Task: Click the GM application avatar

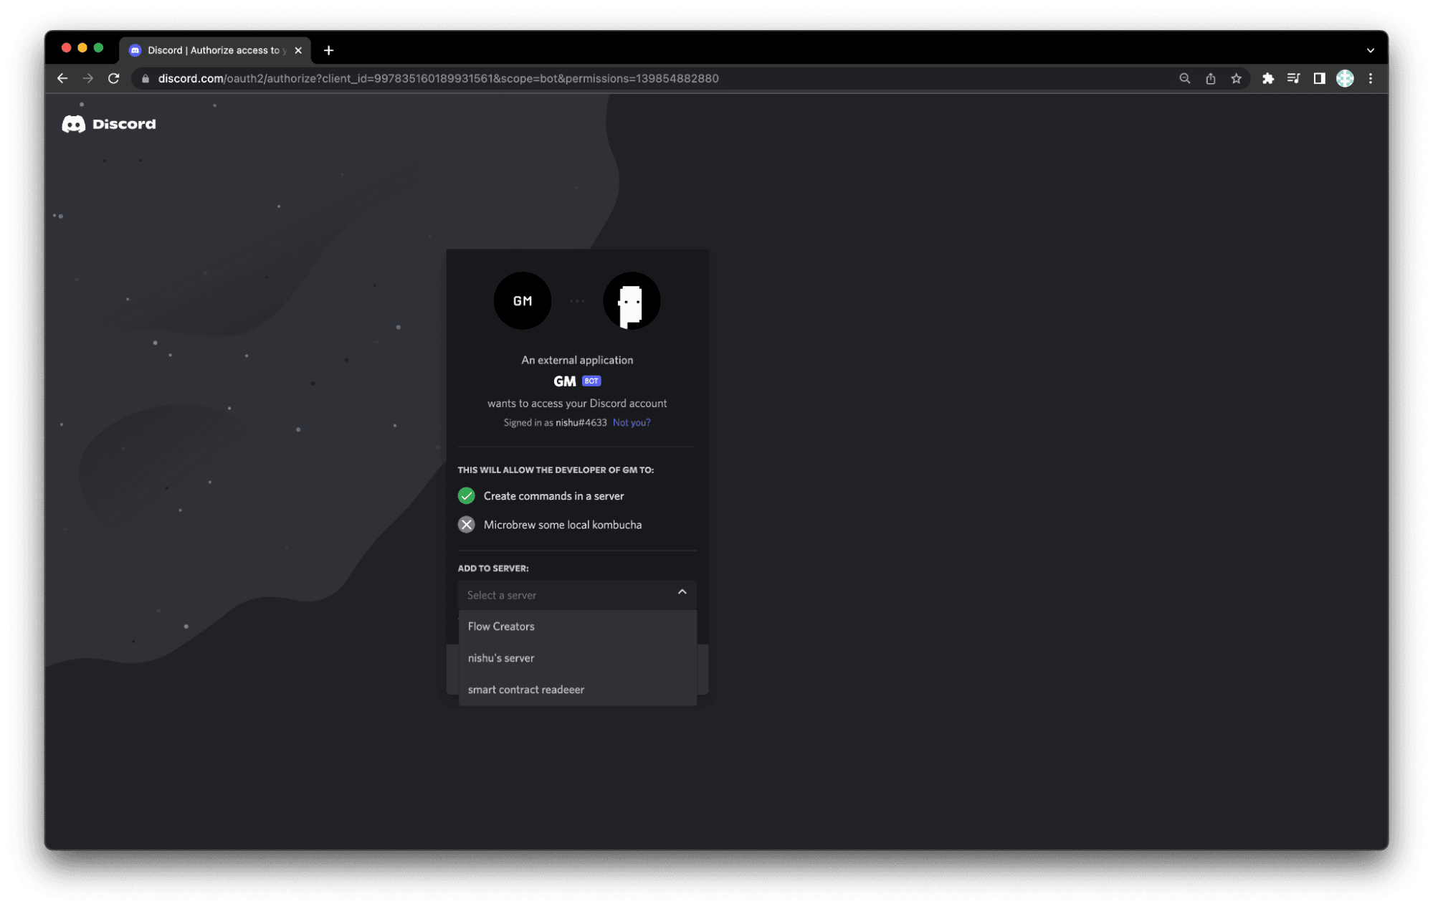Action: tap(523, 301)
